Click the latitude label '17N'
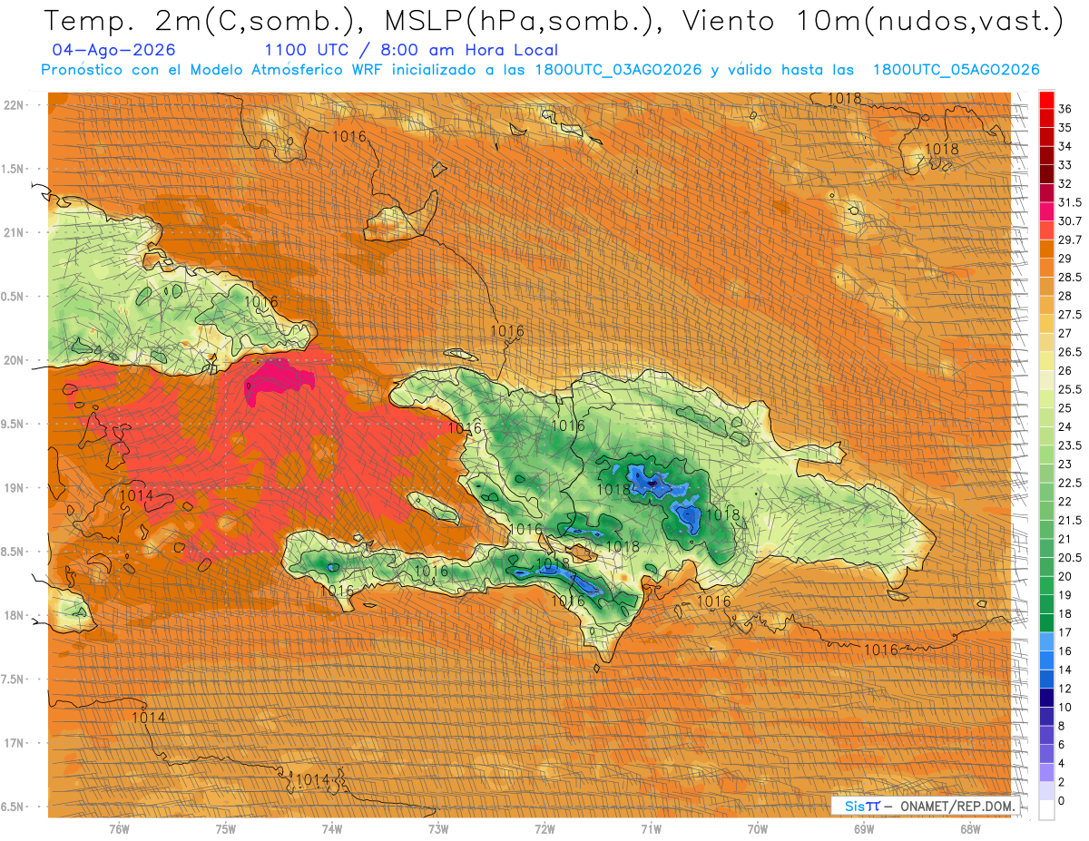Screen dimensions: 1089x841 (x=15, y=744)
